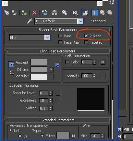Click Specular Level spinner arrows

51,93
